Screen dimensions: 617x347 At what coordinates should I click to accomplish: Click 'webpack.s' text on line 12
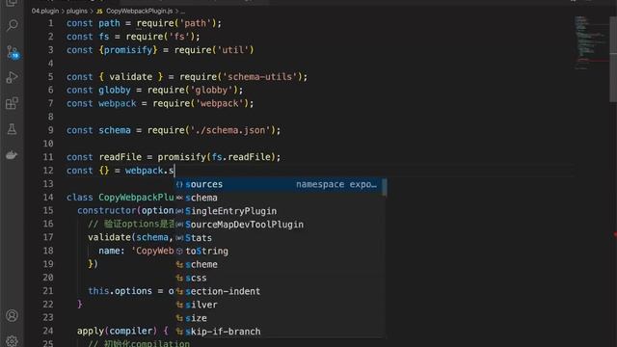coord(149,171)
